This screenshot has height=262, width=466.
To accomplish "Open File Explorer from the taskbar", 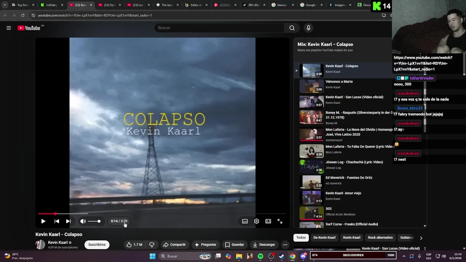I will 239,256.
